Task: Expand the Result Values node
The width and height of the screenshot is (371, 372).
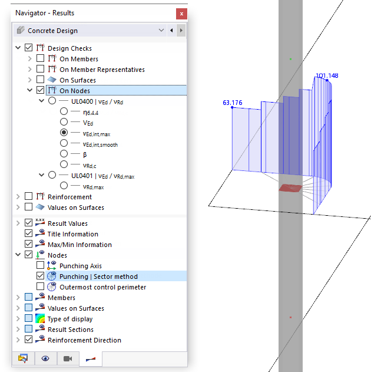Action: [18, 223]
